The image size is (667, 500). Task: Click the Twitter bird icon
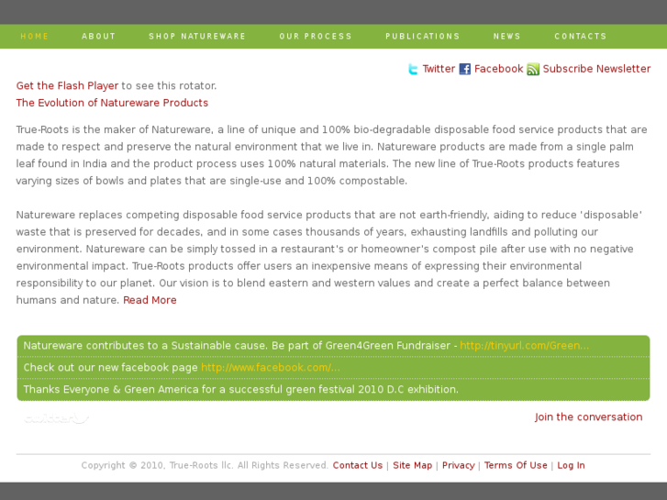413,69
